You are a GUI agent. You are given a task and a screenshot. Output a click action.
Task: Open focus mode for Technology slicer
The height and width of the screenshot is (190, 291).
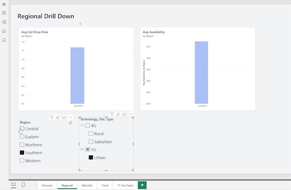(125, 114)
